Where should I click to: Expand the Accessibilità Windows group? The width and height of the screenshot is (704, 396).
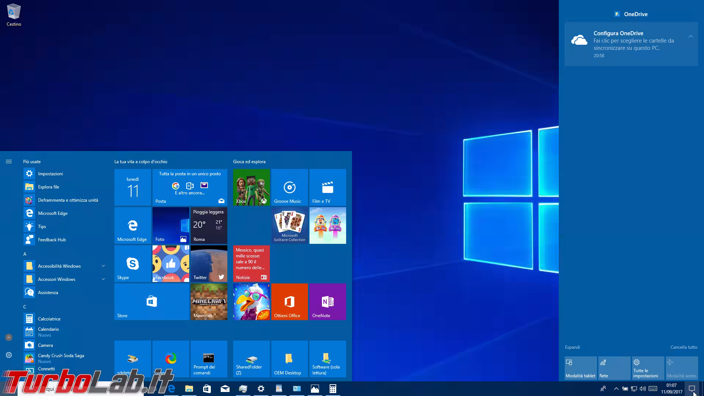click(x=103, y=266)
